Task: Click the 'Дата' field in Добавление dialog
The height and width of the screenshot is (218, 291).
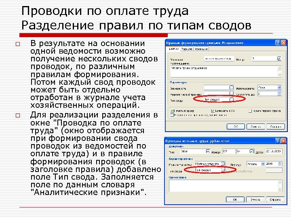Action: click(274, 151)
